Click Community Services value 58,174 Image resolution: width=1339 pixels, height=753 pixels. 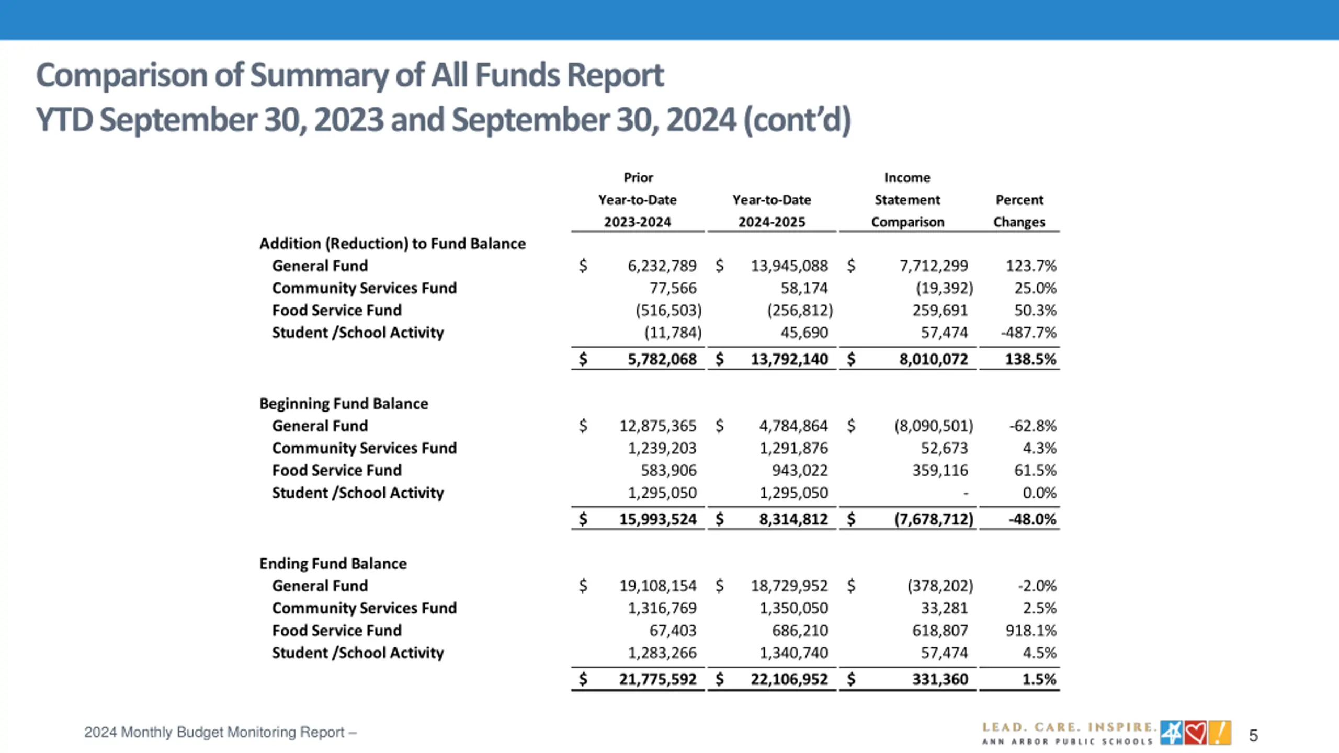point(804,288)
